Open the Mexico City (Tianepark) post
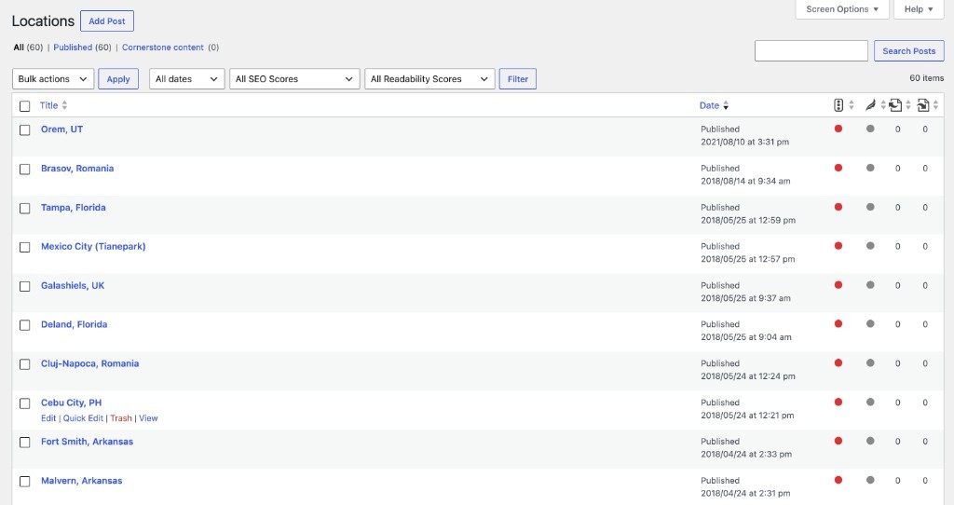954x505 pixels. click(x=93, y=246)
